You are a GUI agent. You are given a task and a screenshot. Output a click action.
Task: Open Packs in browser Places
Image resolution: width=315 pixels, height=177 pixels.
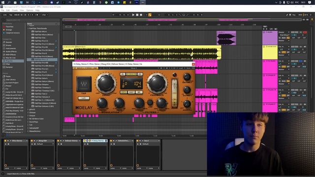pyautogui.click(x=8, y=77)
